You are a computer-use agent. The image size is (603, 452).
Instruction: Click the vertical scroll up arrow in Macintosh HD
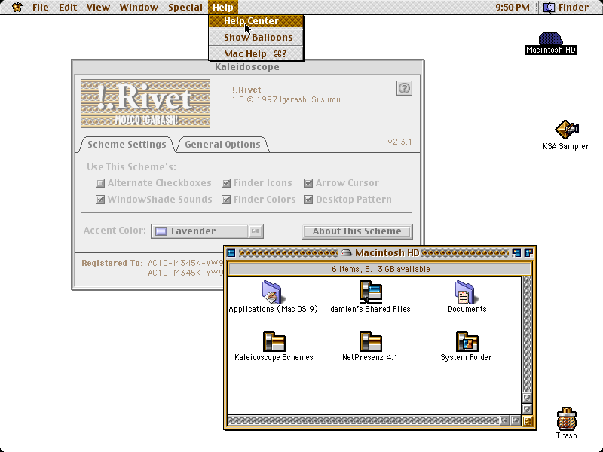(x=527, y=398)
